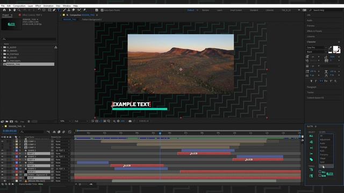Select the Rectangle shape tool
The width and height of the screenshot is (344, 193).
pyautogui.click(x=49, y=10)
